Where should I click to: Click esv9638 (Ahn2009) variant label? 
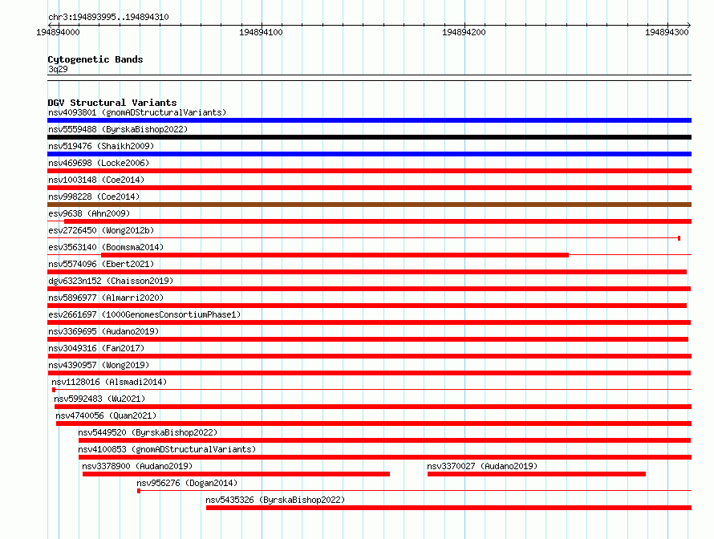pos(89,213)
